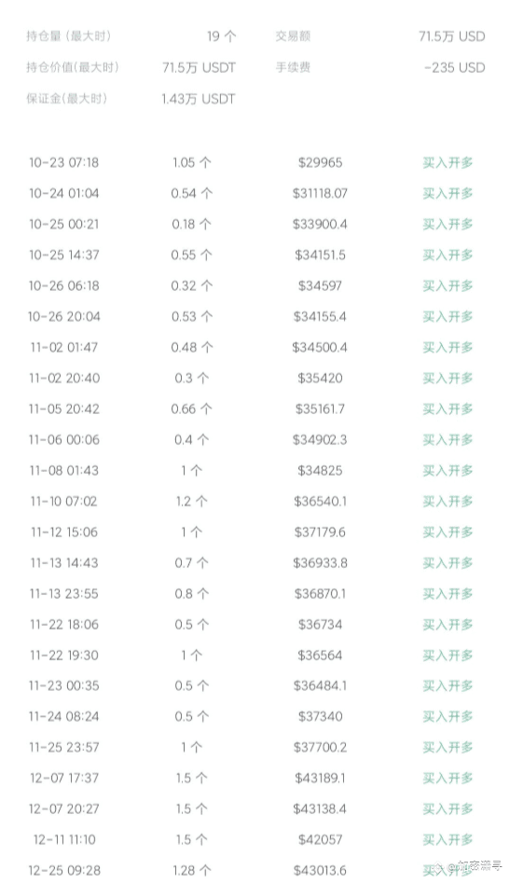Viewport: 510px width, 883px height.
Task: Click the 买入开多 label for $31118.07
Action: (448, 193)
